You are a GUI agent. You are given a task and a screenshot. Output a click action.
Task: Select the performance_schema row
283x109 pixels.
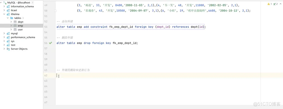(22, 37)
